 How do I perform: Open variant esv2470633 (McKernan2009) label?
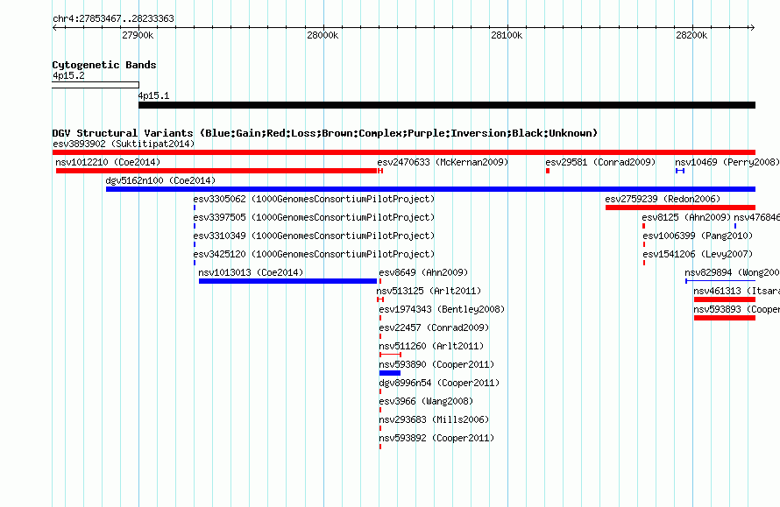click(x=443, y=162)
